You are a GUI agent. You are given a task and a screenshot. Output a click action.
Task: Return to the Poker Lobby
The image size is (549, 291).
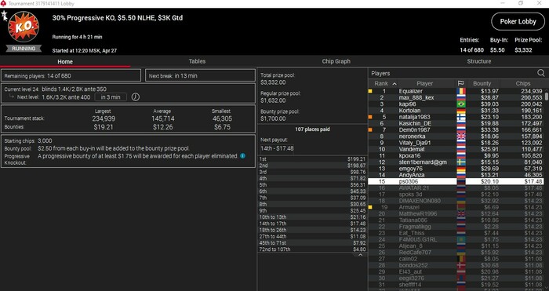point(518,21)
